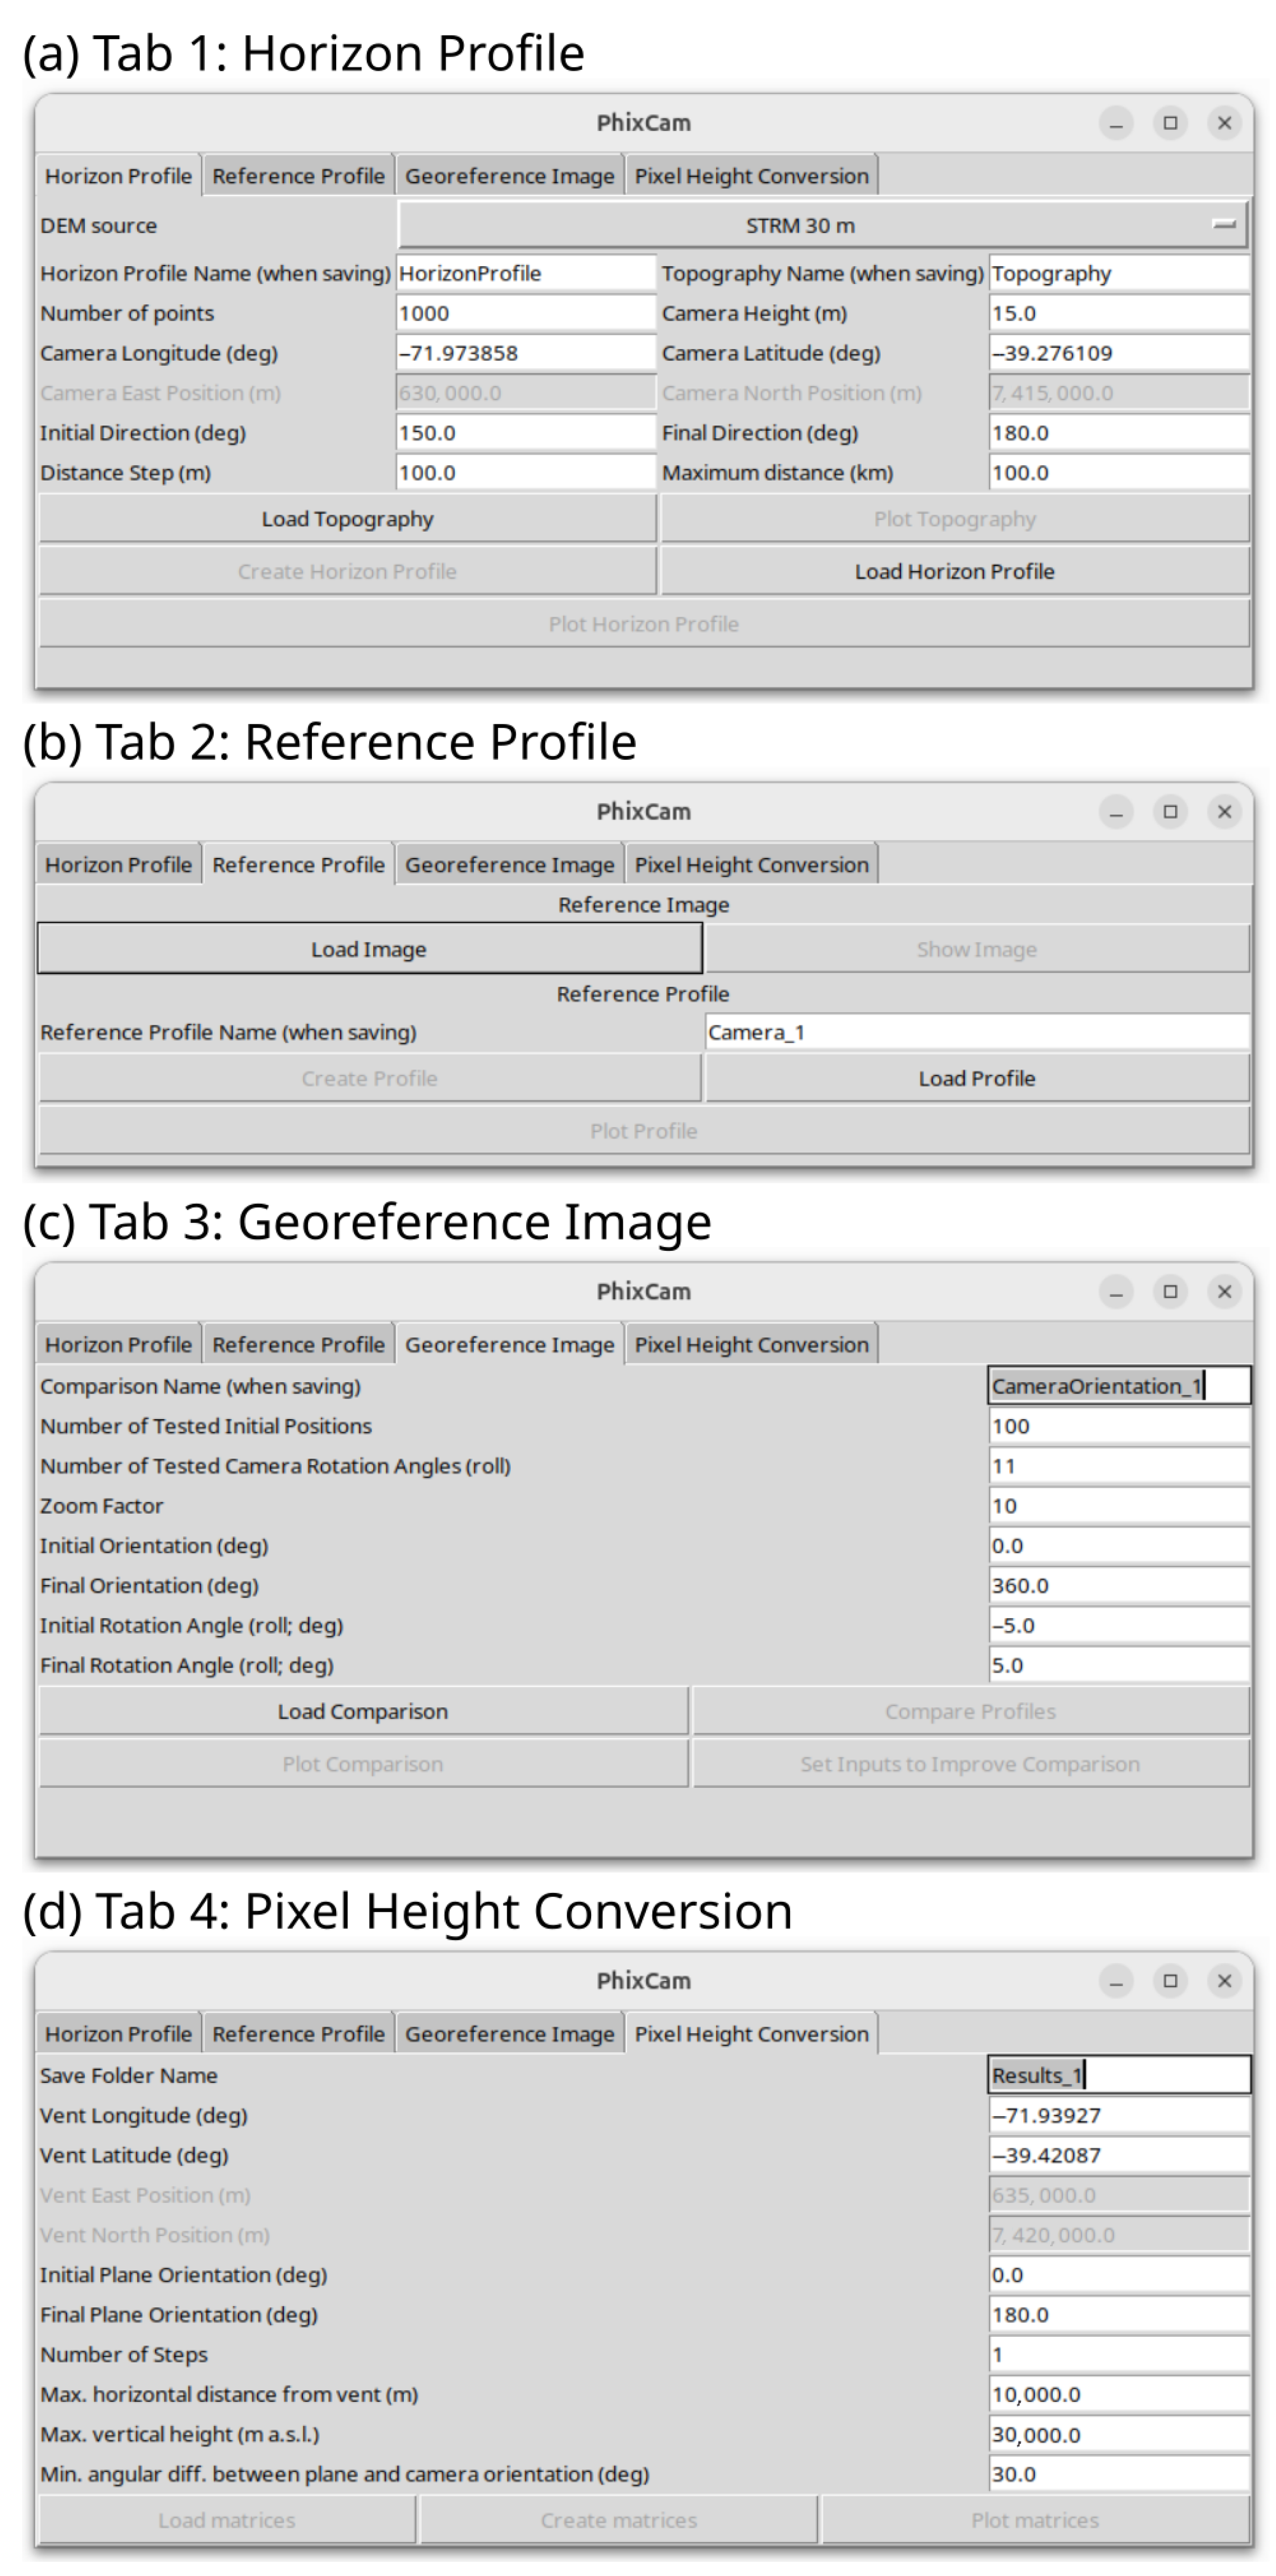This screenshot has height=2576, width=1276.
Task: Click the Camera Longitude input field
Action: pyautogui.click(x=525, y=353)
